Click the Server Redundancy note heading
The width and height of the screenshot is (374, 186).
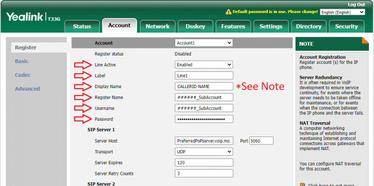tap(321, 77)
